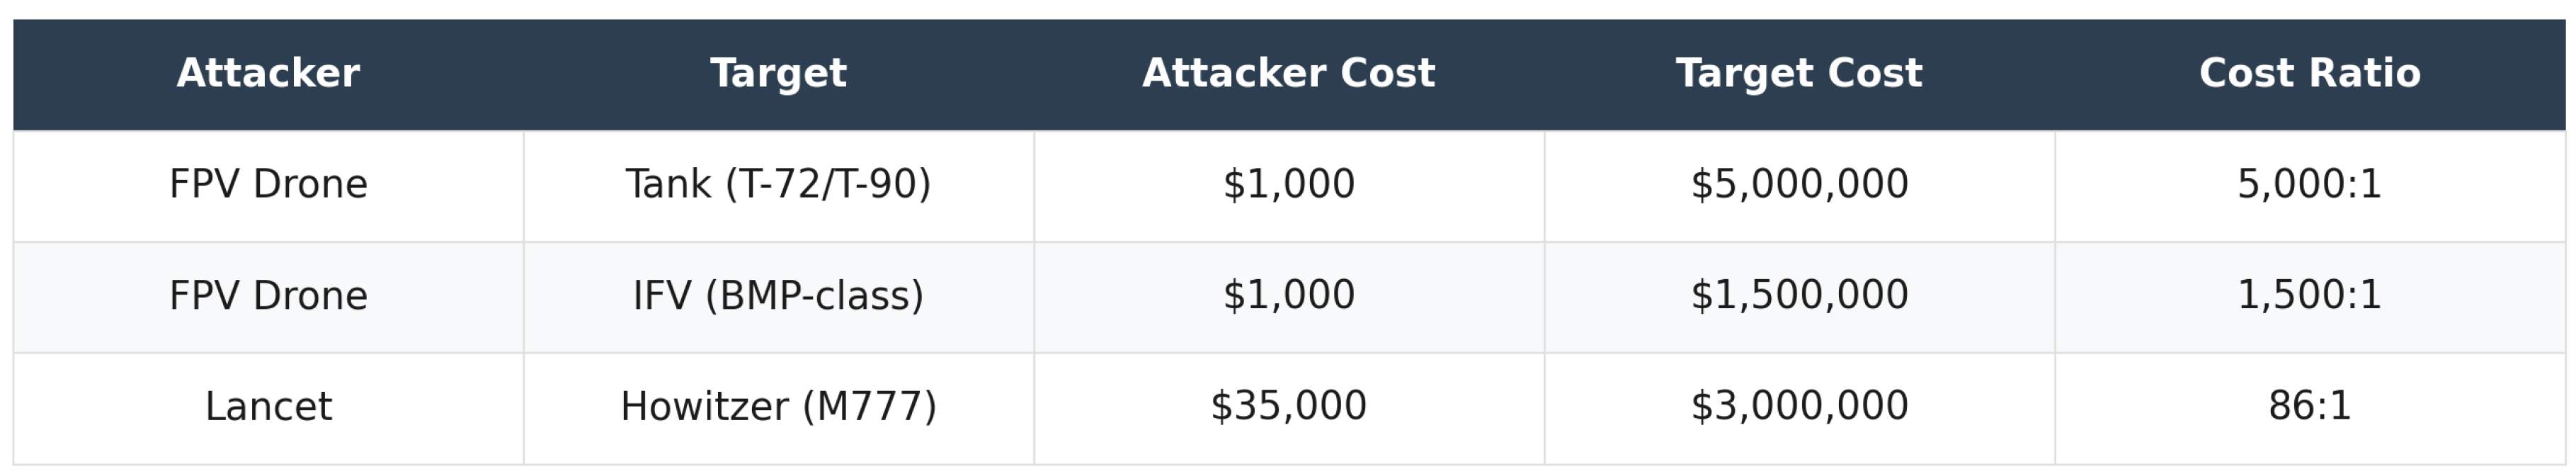Select the 5,000:1 cost ratio cell
Screen dimensions: 2576x474
click(2309, 184)
